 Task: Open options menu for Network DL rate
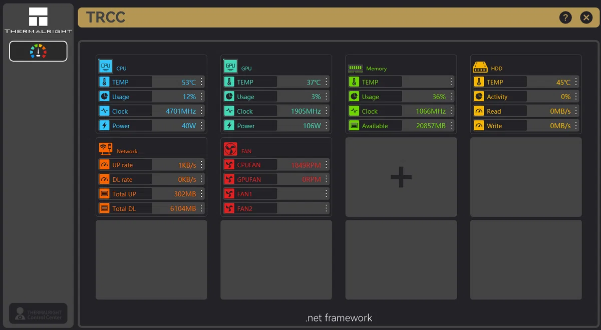[202, 179]
